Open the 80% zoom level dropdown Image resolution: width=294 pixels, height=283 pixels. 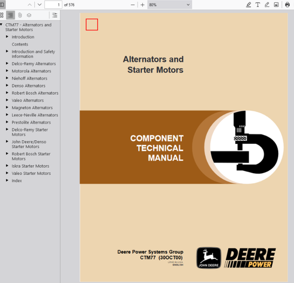169,5
